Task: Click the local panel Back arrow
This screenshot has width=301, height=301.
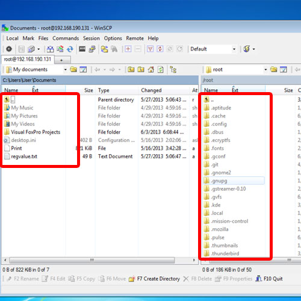Action: 98,70
